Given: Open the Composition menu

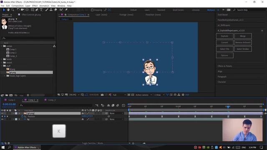Looking at the screenshot, I should pyautogui.click(x=18, y=6).
